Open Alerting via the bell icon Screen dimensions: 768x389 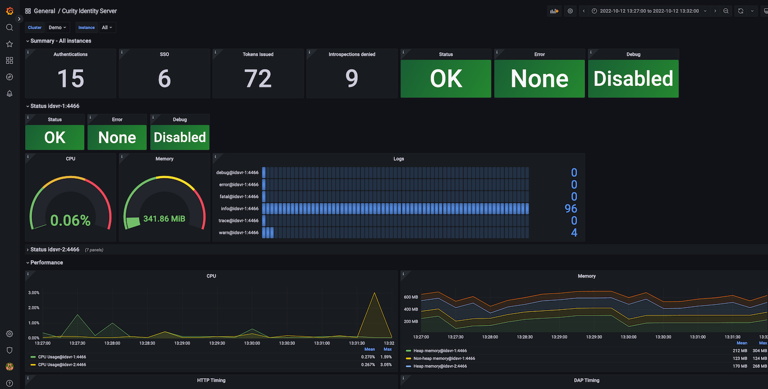(9, 93)
